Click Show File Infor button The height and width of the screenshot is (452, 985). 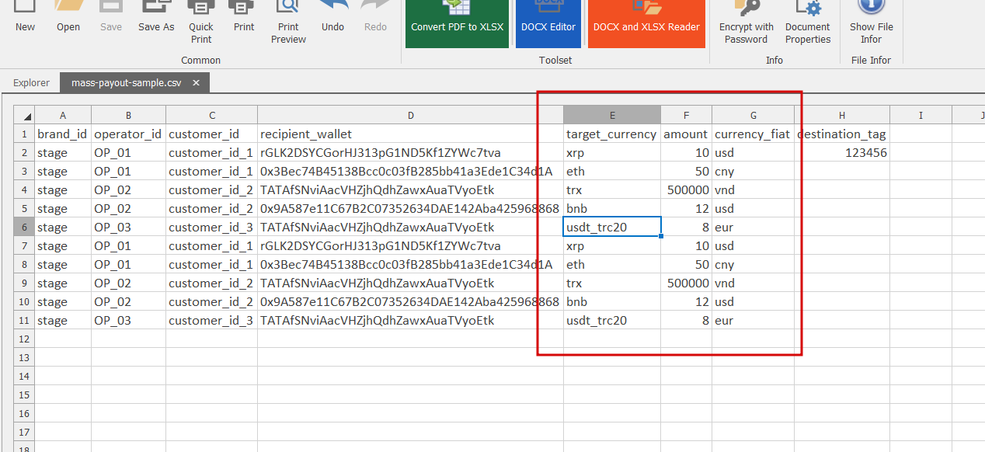tap(871, 23)
